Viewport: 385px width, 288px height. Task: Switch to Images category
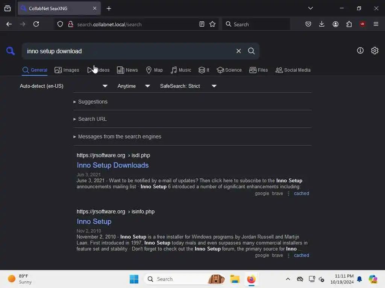tap(67, 70)
